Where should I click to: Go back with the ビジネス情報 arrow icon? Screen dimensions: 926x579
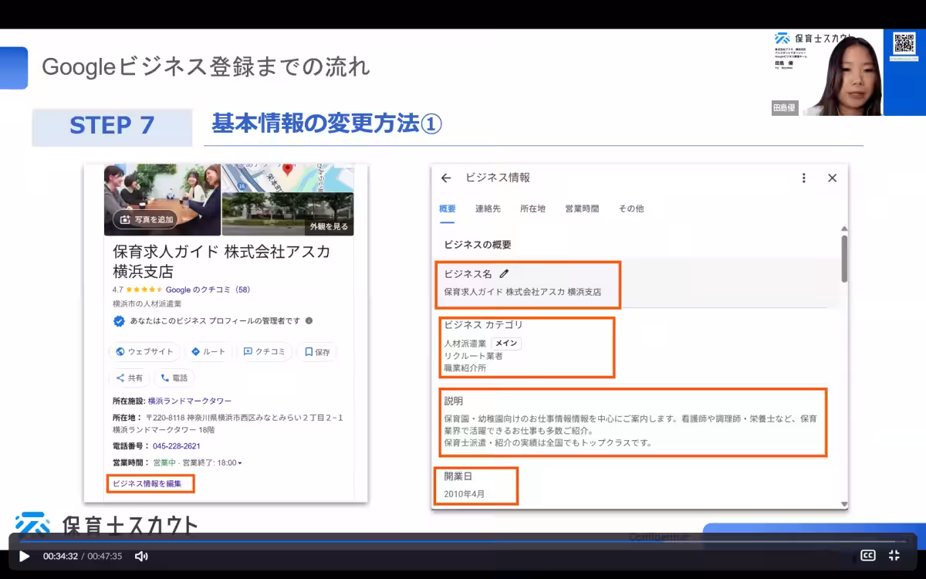click(x=445, y=178)
